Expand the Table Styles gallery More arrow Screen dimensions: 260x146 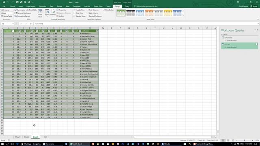[183, 16]
